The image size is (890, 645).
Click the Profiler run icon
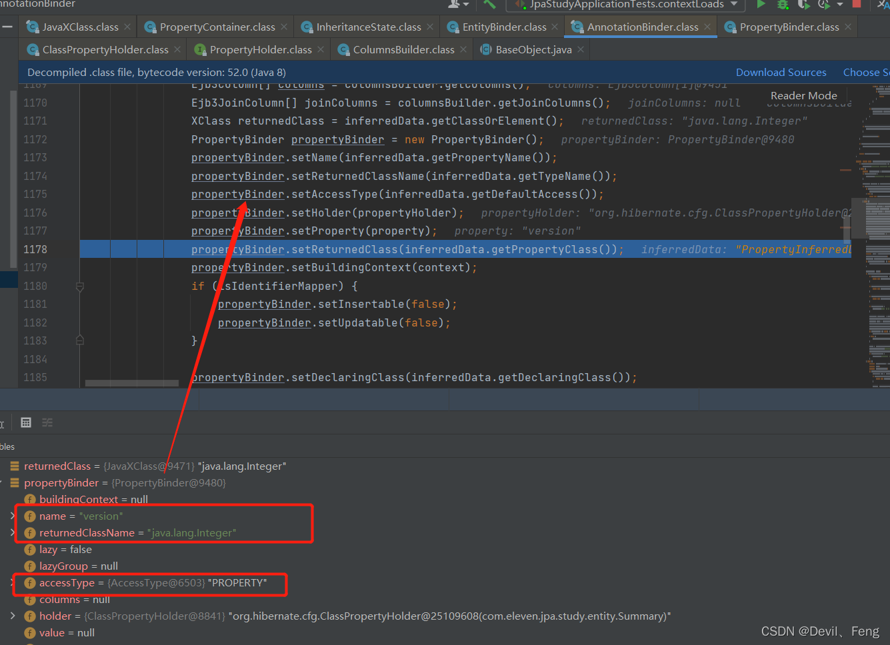coord(825,4)
